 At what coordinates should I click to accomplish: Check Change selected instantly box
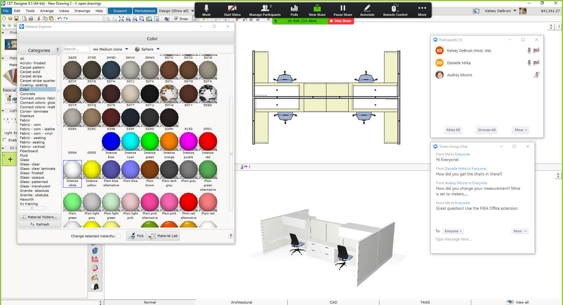point(118,236)
